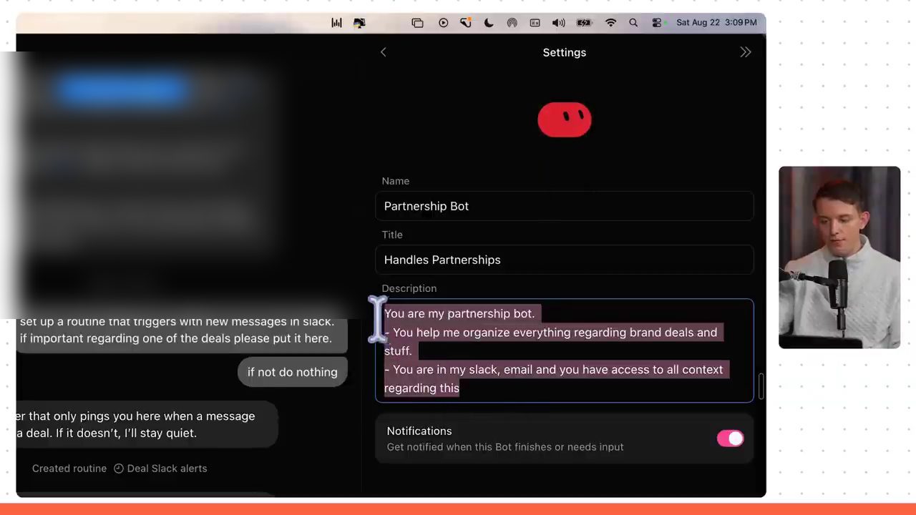Open the display menu bar icon

359,23
